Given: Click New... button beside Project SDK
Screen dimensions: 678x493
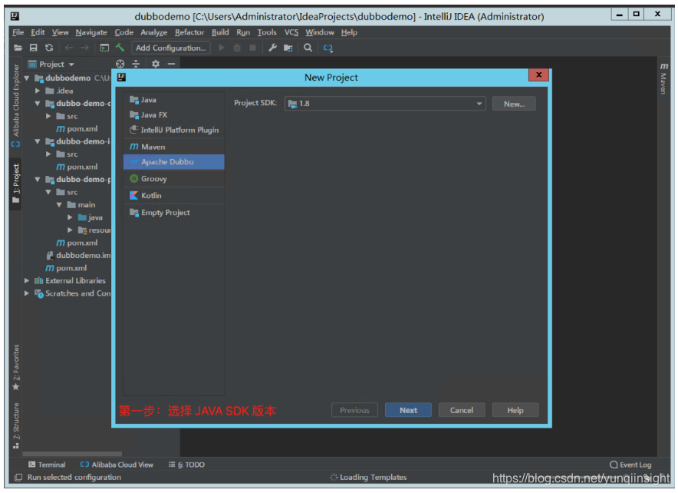Looking at the screenshot, I should (x=514, y=104).
